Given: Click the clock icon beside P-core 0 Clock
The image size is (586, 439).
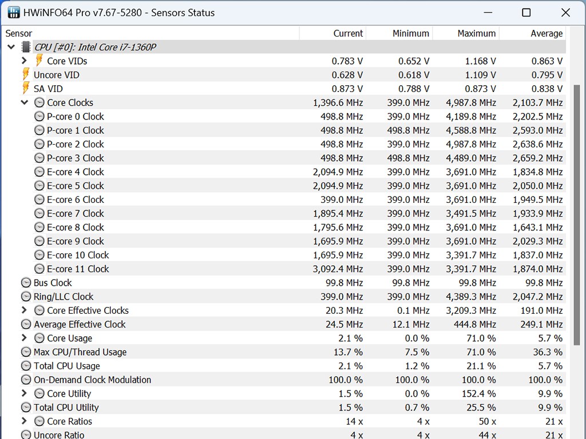Looking at the screenshot, I should (39, 116).
